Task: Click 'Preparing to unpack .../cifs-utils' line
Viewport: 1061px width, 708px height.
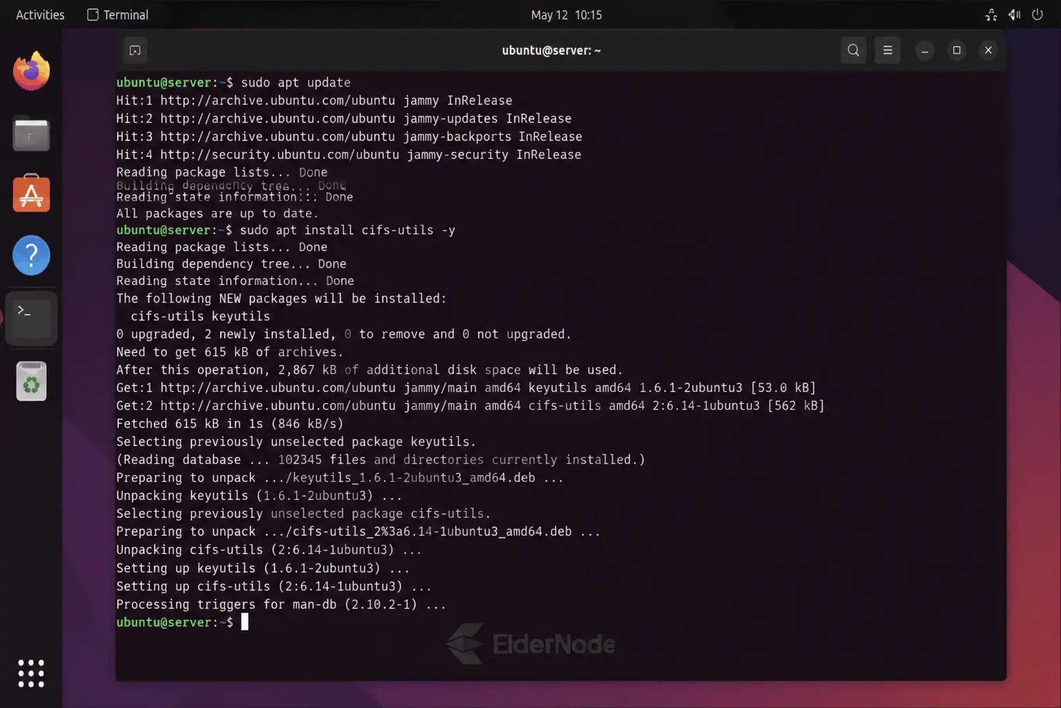Action: pos(358,531)
